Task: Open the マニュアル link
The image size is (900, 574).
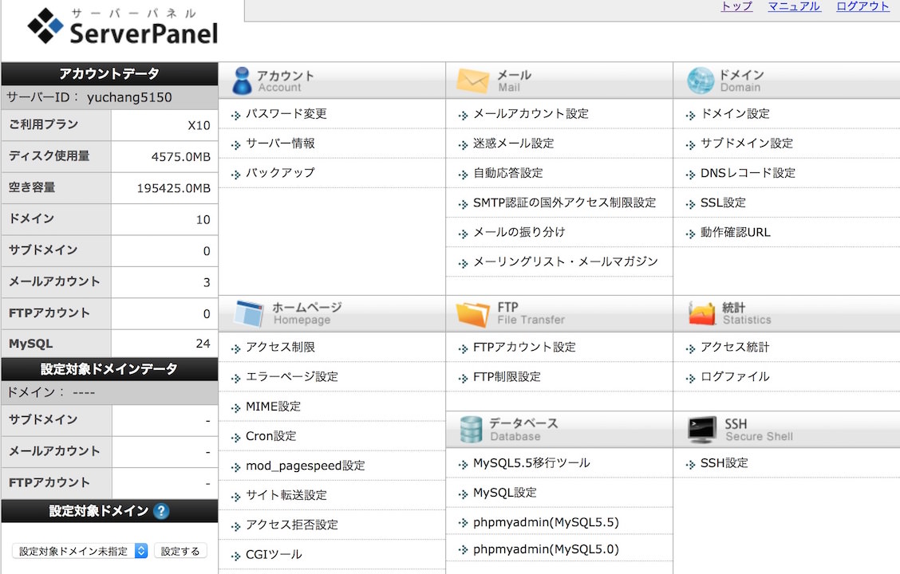Action: click(794, 6)
